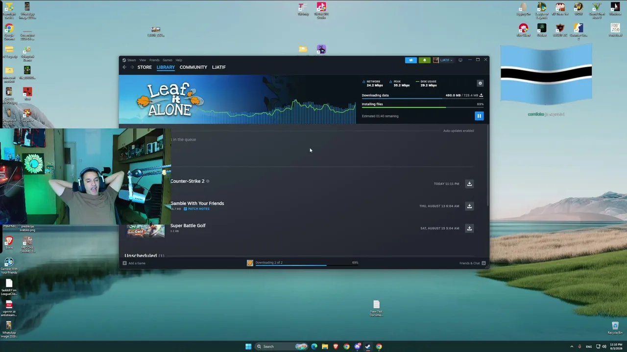
Task: Open the Friends menu
Action: (x=154, y=60)
